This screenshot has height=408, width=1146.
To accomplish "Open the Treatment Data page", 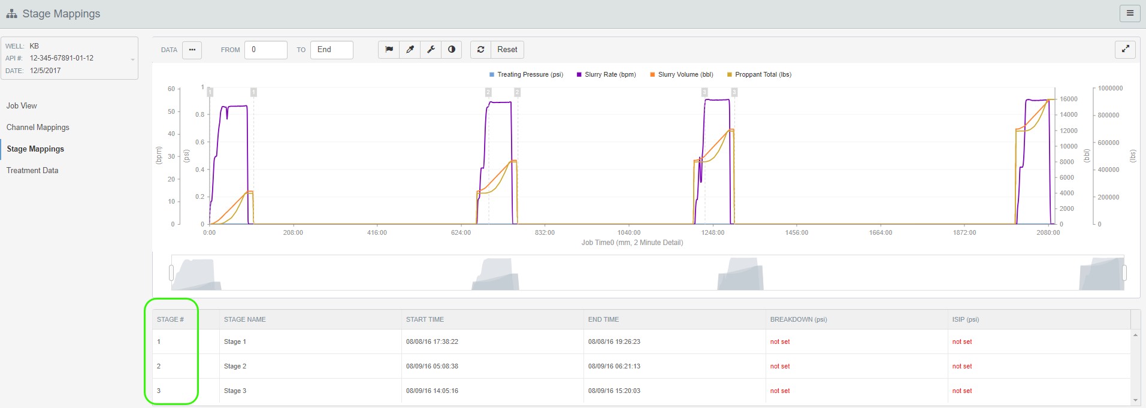I will (32, 171).
